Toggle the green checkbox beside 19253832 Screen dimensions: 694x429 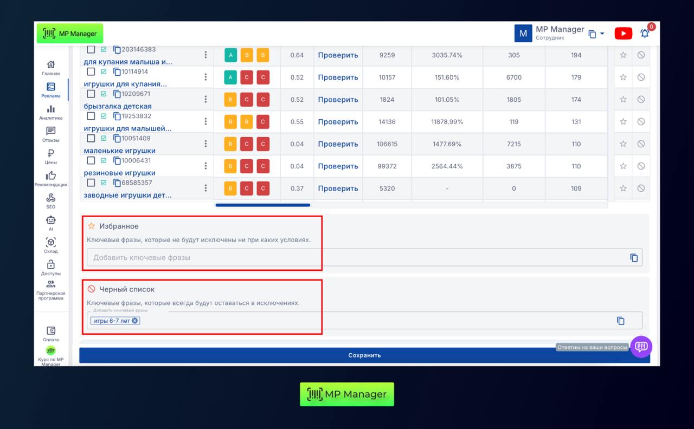coord(104,116)
